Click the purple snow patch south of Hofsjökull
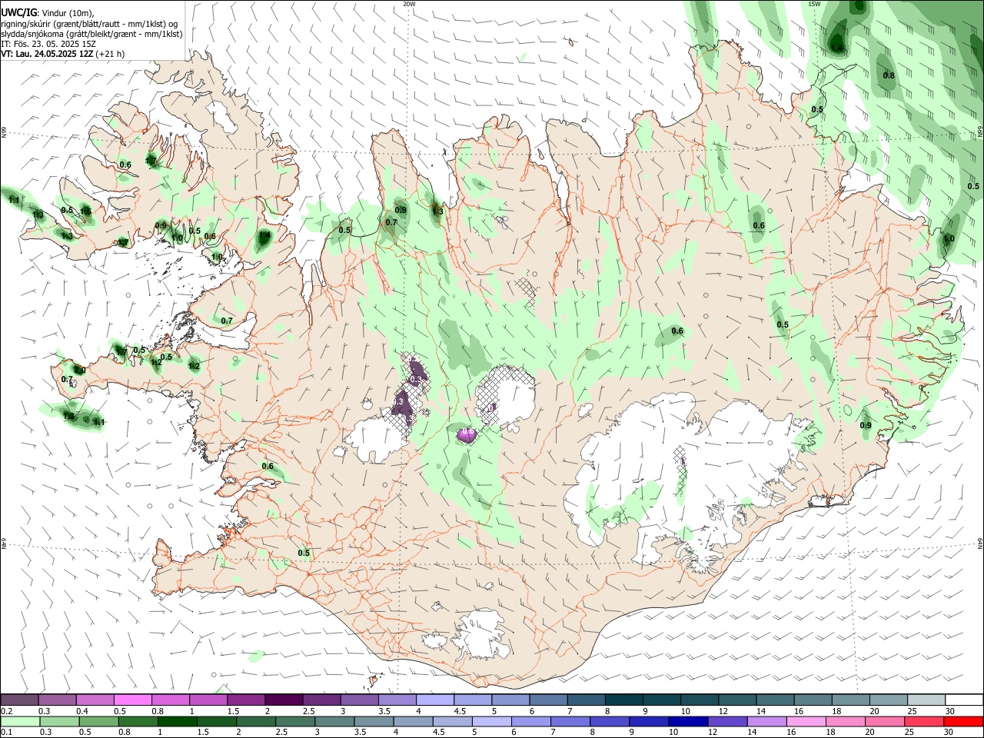The height and width of the screenshot is (738, 984). click(467, 434)
